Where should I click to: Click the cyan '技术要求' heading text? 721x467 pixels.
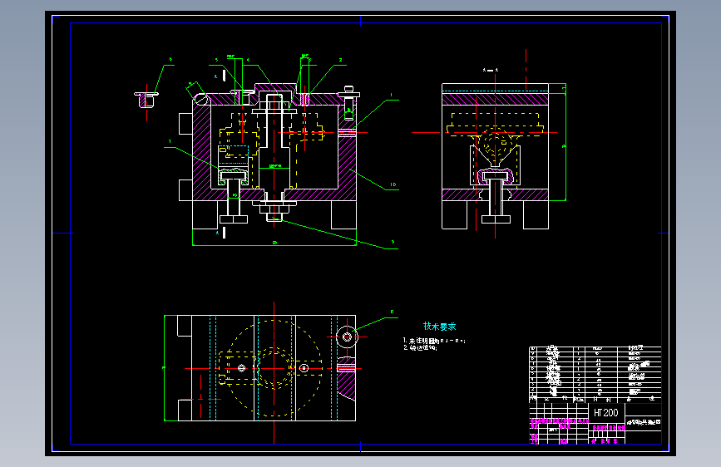(x=439, y=327)
